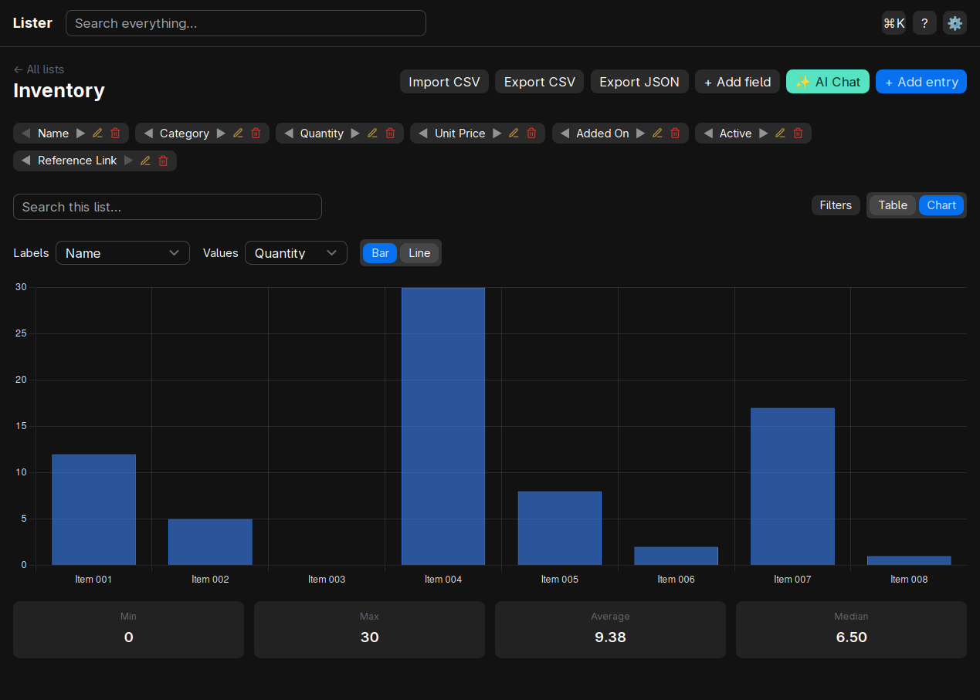Screen dimensions: 980x700
Task: Focus the Search everything field
Action: (x=246, y=23)
